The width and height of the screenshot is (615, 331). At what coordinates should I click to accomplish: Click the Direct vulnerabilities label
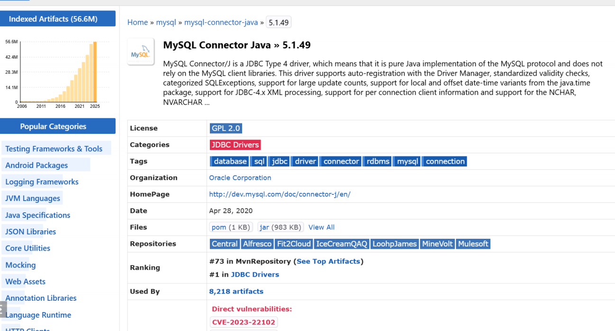252,309
